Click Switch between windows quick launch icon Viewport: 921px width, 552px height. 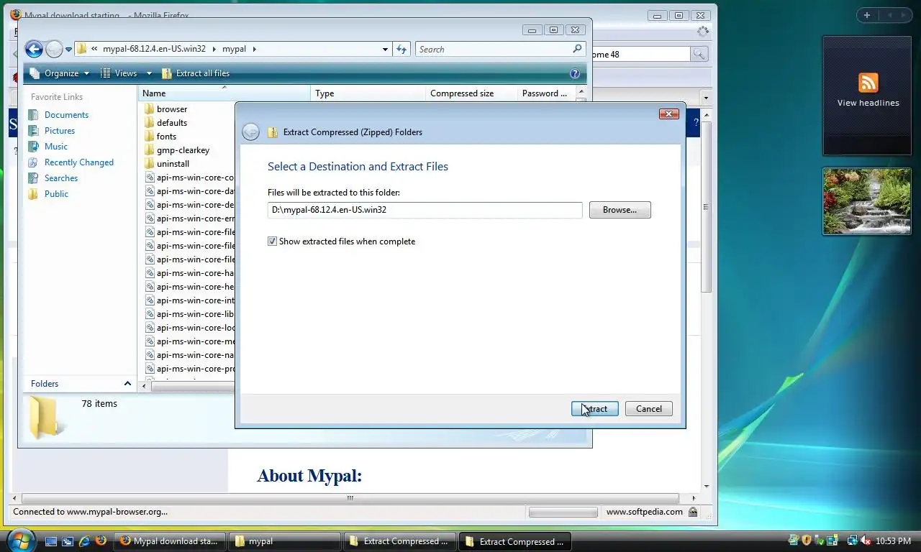pyautogui.click(x=68, y=541)
